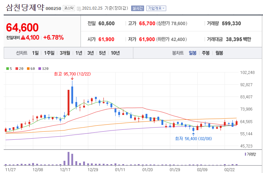Select the 1년 line chart tab
This screenshot has width=263, height=173.
(79, 53)
